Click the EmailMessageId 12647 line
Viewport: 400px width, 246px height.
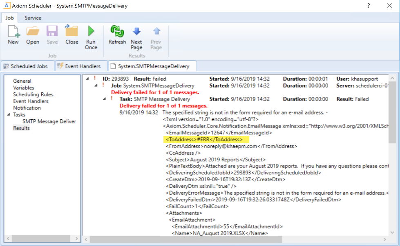[x=219, y=133]
